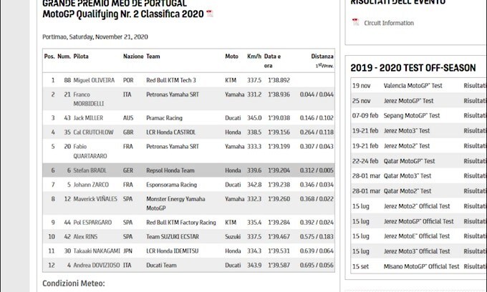The height and width of the screenshot is (292, 487).
Task: Open the PDF icon beside Classifica 2020
Action: [x=210, y=14]
